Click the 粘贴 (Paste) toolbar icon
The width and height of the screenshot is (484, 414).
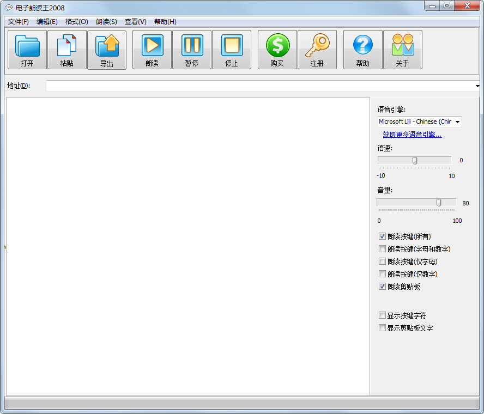[67, 46]
